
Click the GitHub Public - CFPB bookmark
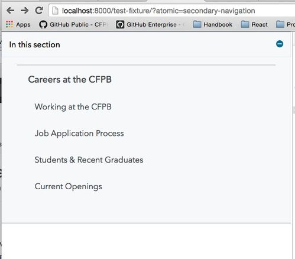click(x=73, y=25)
